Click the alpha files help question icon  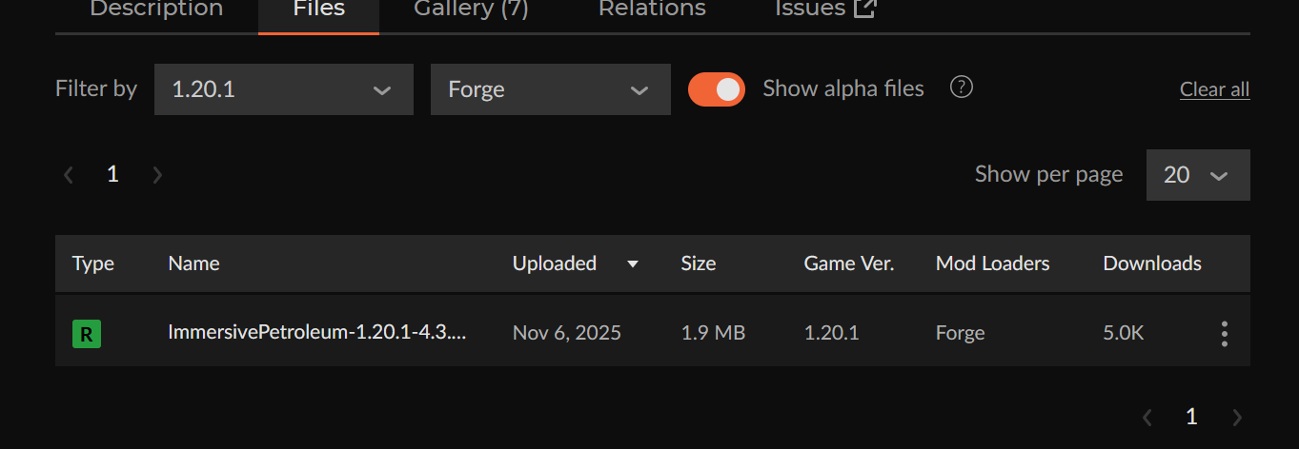tap(962, 88)
